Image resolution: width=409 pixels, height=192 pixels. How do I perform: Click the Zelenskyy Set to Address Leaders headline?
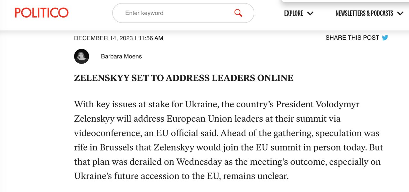coord(183,78)
